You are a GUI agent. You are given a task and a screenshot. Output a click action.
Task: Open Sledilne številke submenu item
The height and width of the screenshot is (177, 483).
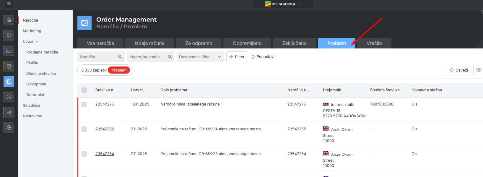(41, 74)
